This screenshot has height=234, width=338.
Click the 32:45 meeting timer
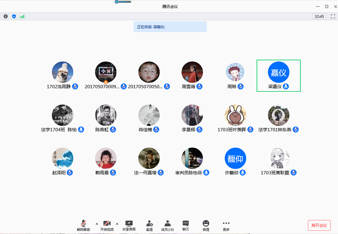pyautogui.click(x=319, y=16)
